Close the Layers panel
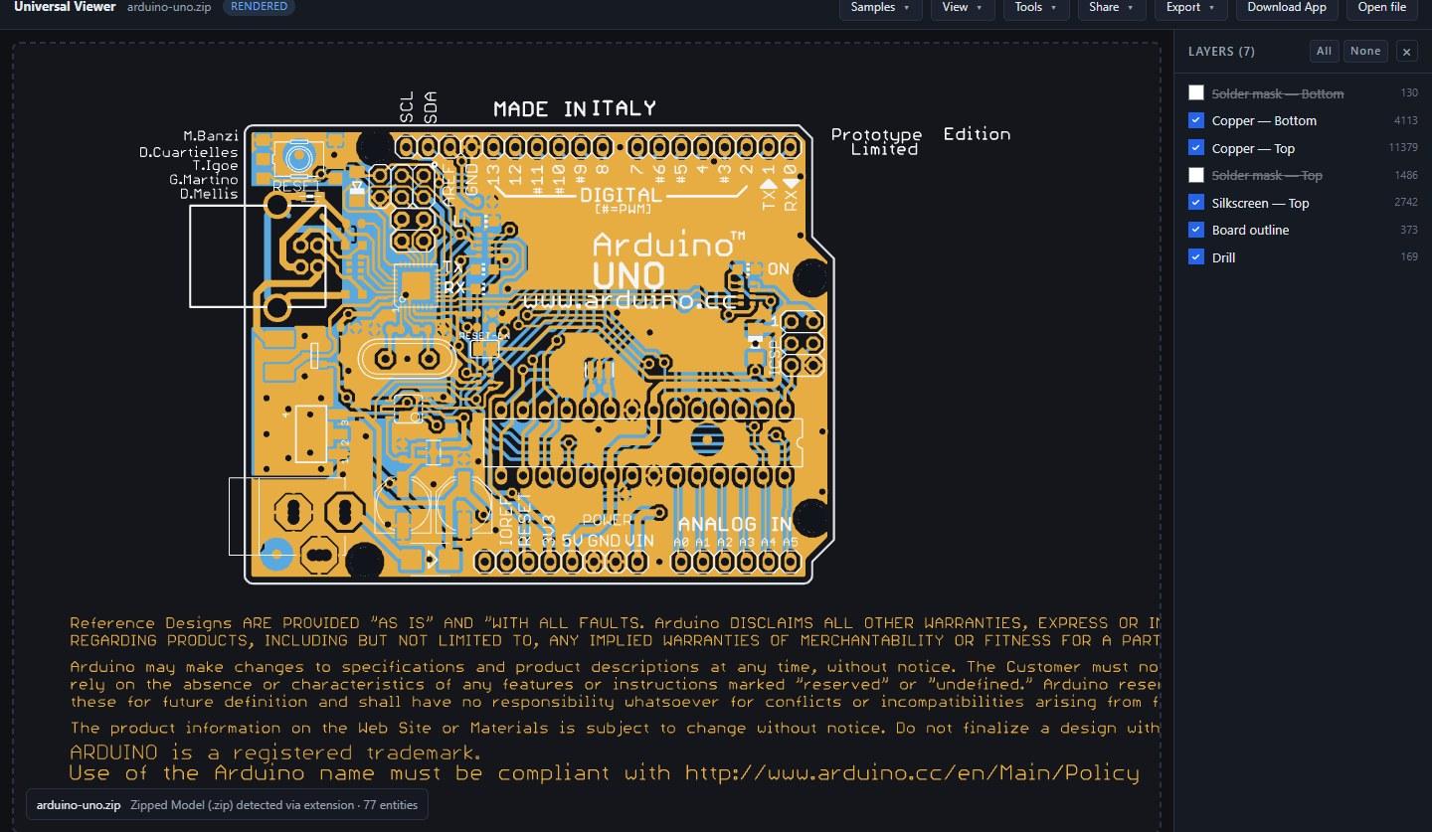 click(x=1406, y=52)
